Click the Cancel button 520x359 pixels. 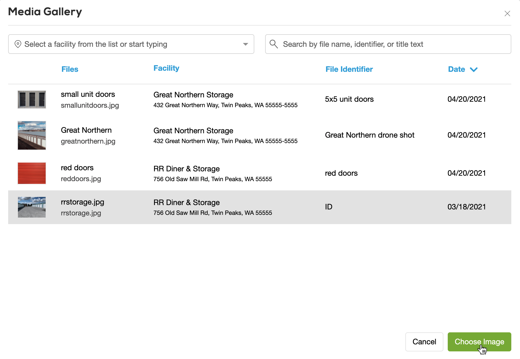[424, 342]
